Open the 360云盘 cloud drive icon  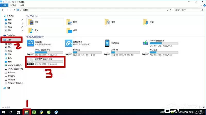[30, 43]
